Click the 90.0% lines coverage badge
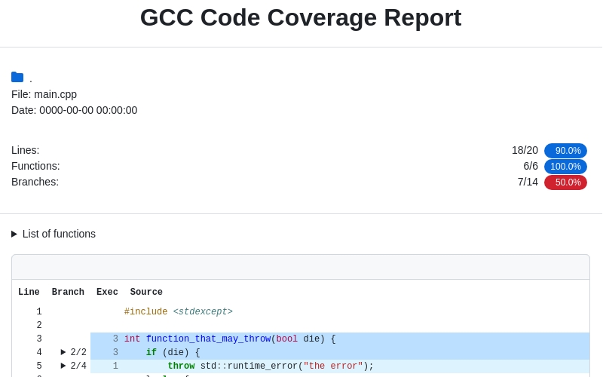Viewport: 603px width, 377px height. click(x=565, y=150)
